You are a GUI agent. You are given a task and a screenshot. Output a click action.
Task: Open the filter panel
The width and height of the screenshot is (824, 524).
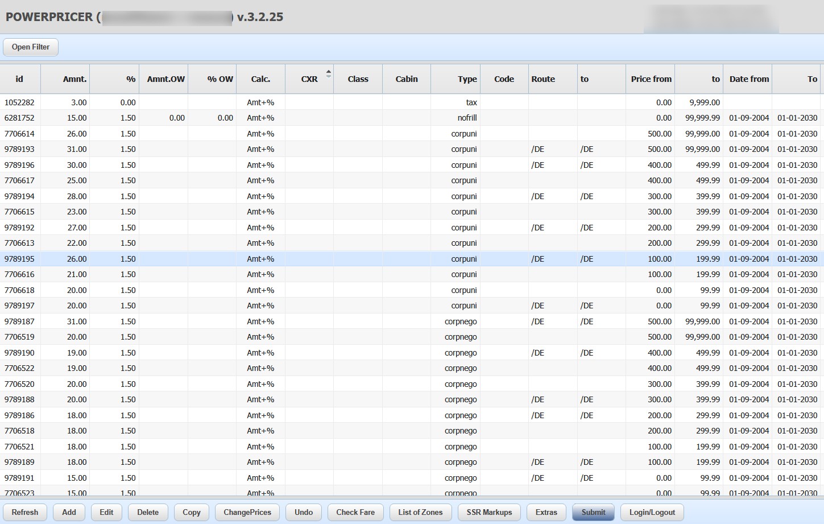(31, 47)
